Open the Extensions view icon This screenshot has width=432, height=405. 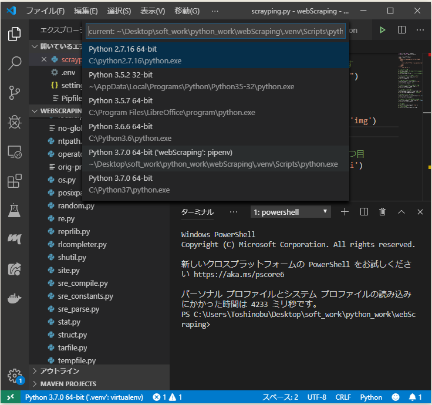click(x=14, y=181)
